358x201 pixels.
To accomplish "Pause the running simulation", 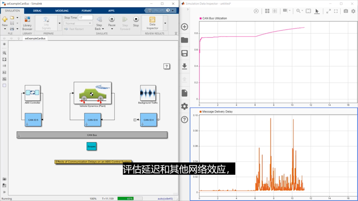I will pyautogui.click(x=112, y=19).
